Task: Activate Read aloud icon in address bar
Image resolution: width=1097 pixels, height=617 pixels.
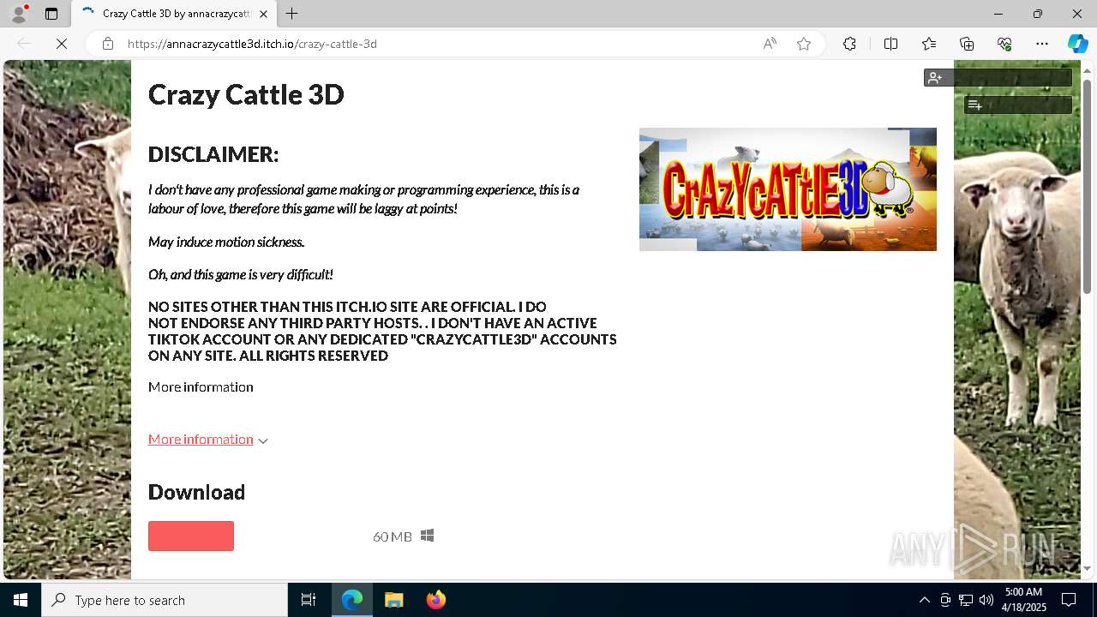Action: (x=770, y=44)
